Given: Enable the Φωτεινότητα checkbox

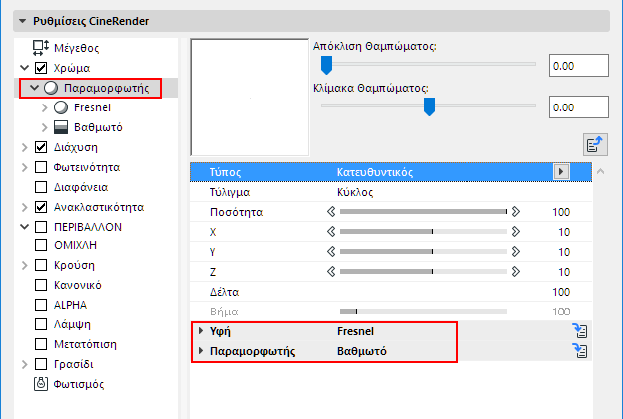Looking at the screenshot, I should tap(41, 167).
